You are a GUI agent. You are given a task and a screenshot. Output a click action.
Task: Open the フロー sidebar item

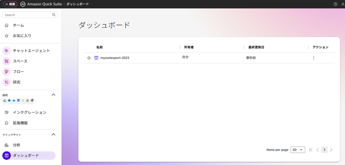point(18,72)
